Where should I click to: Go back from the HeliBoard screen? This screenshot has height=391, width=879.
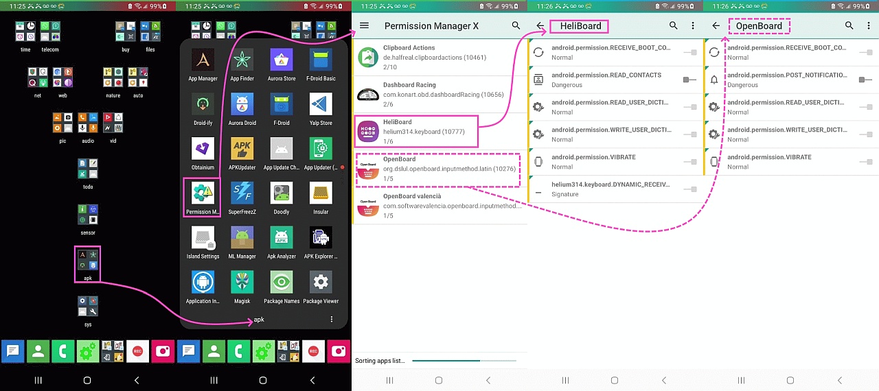[x=540, y=26]
